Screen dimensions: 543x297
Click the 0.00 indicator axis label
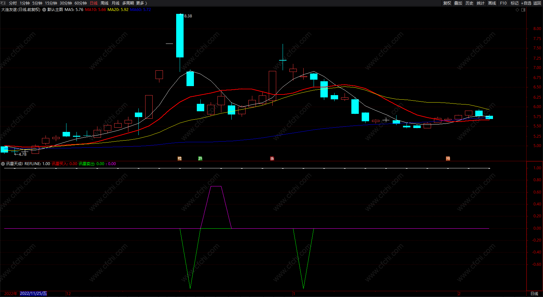pyautogui.click(x=537, y=228)
